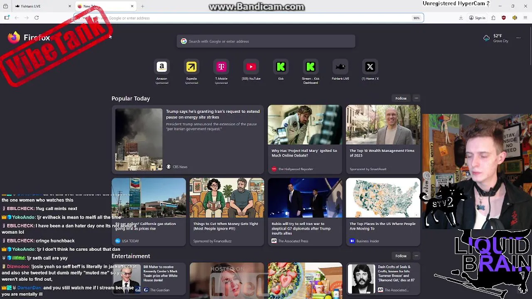
Task: Open the weather widget three-dot menu
Action: [518, 38]
